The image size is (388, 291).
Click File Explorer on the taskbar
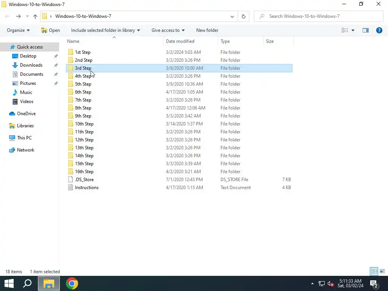(x=49, y=283)
